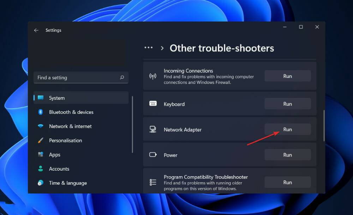Click the troubleshooters list scrollbar

pyautogui.click(x=324, y=125)
